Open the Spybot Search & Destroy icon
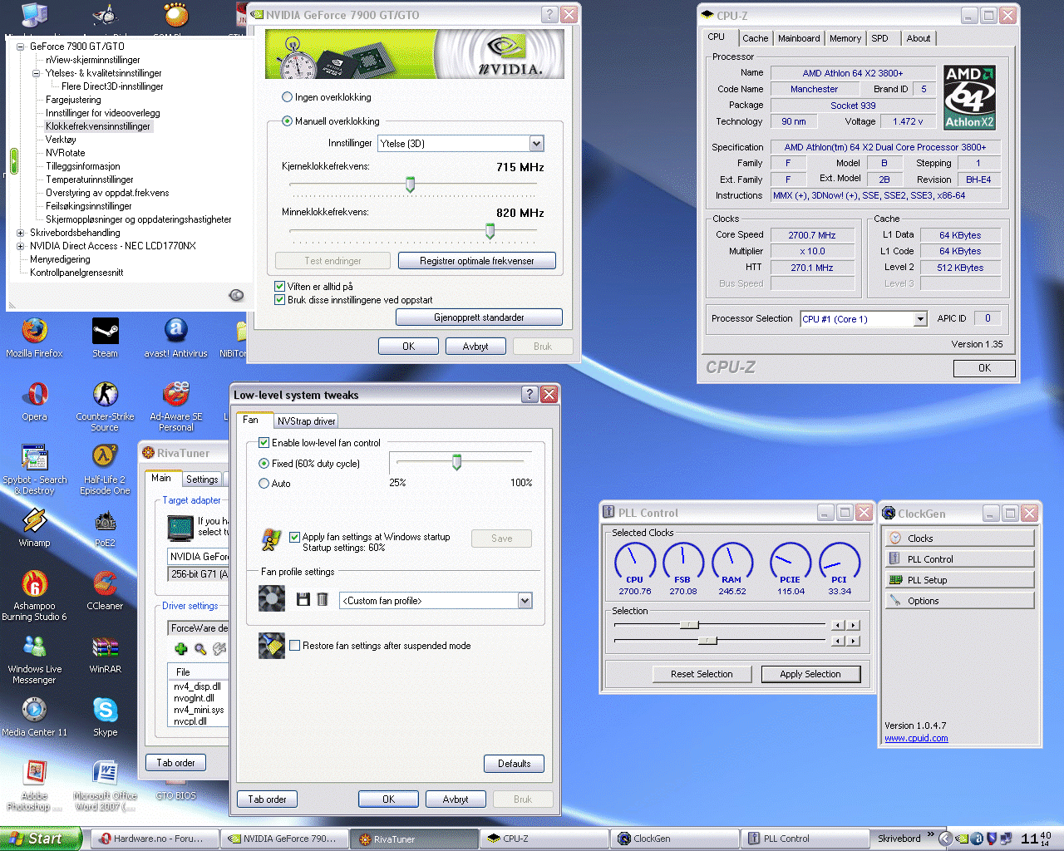This screenshot has width=1064, height=851. (34, 470)
